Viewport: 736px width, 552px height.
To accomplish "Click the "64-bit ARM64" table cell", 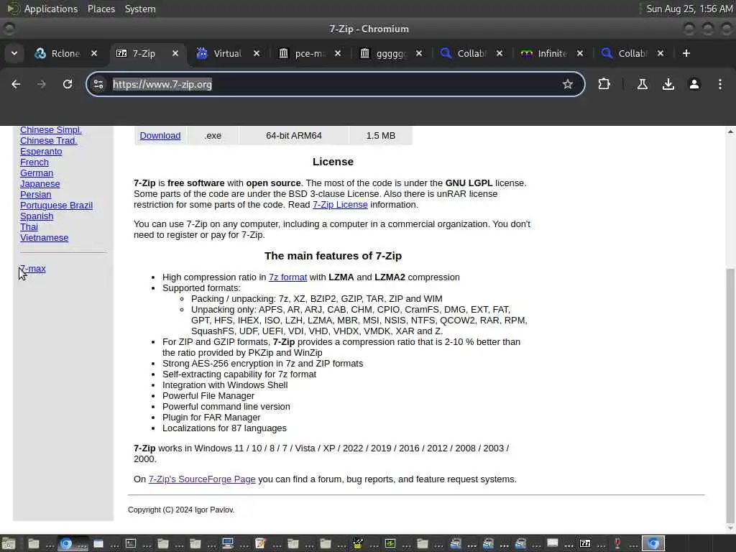I will (x=294, y=136).
